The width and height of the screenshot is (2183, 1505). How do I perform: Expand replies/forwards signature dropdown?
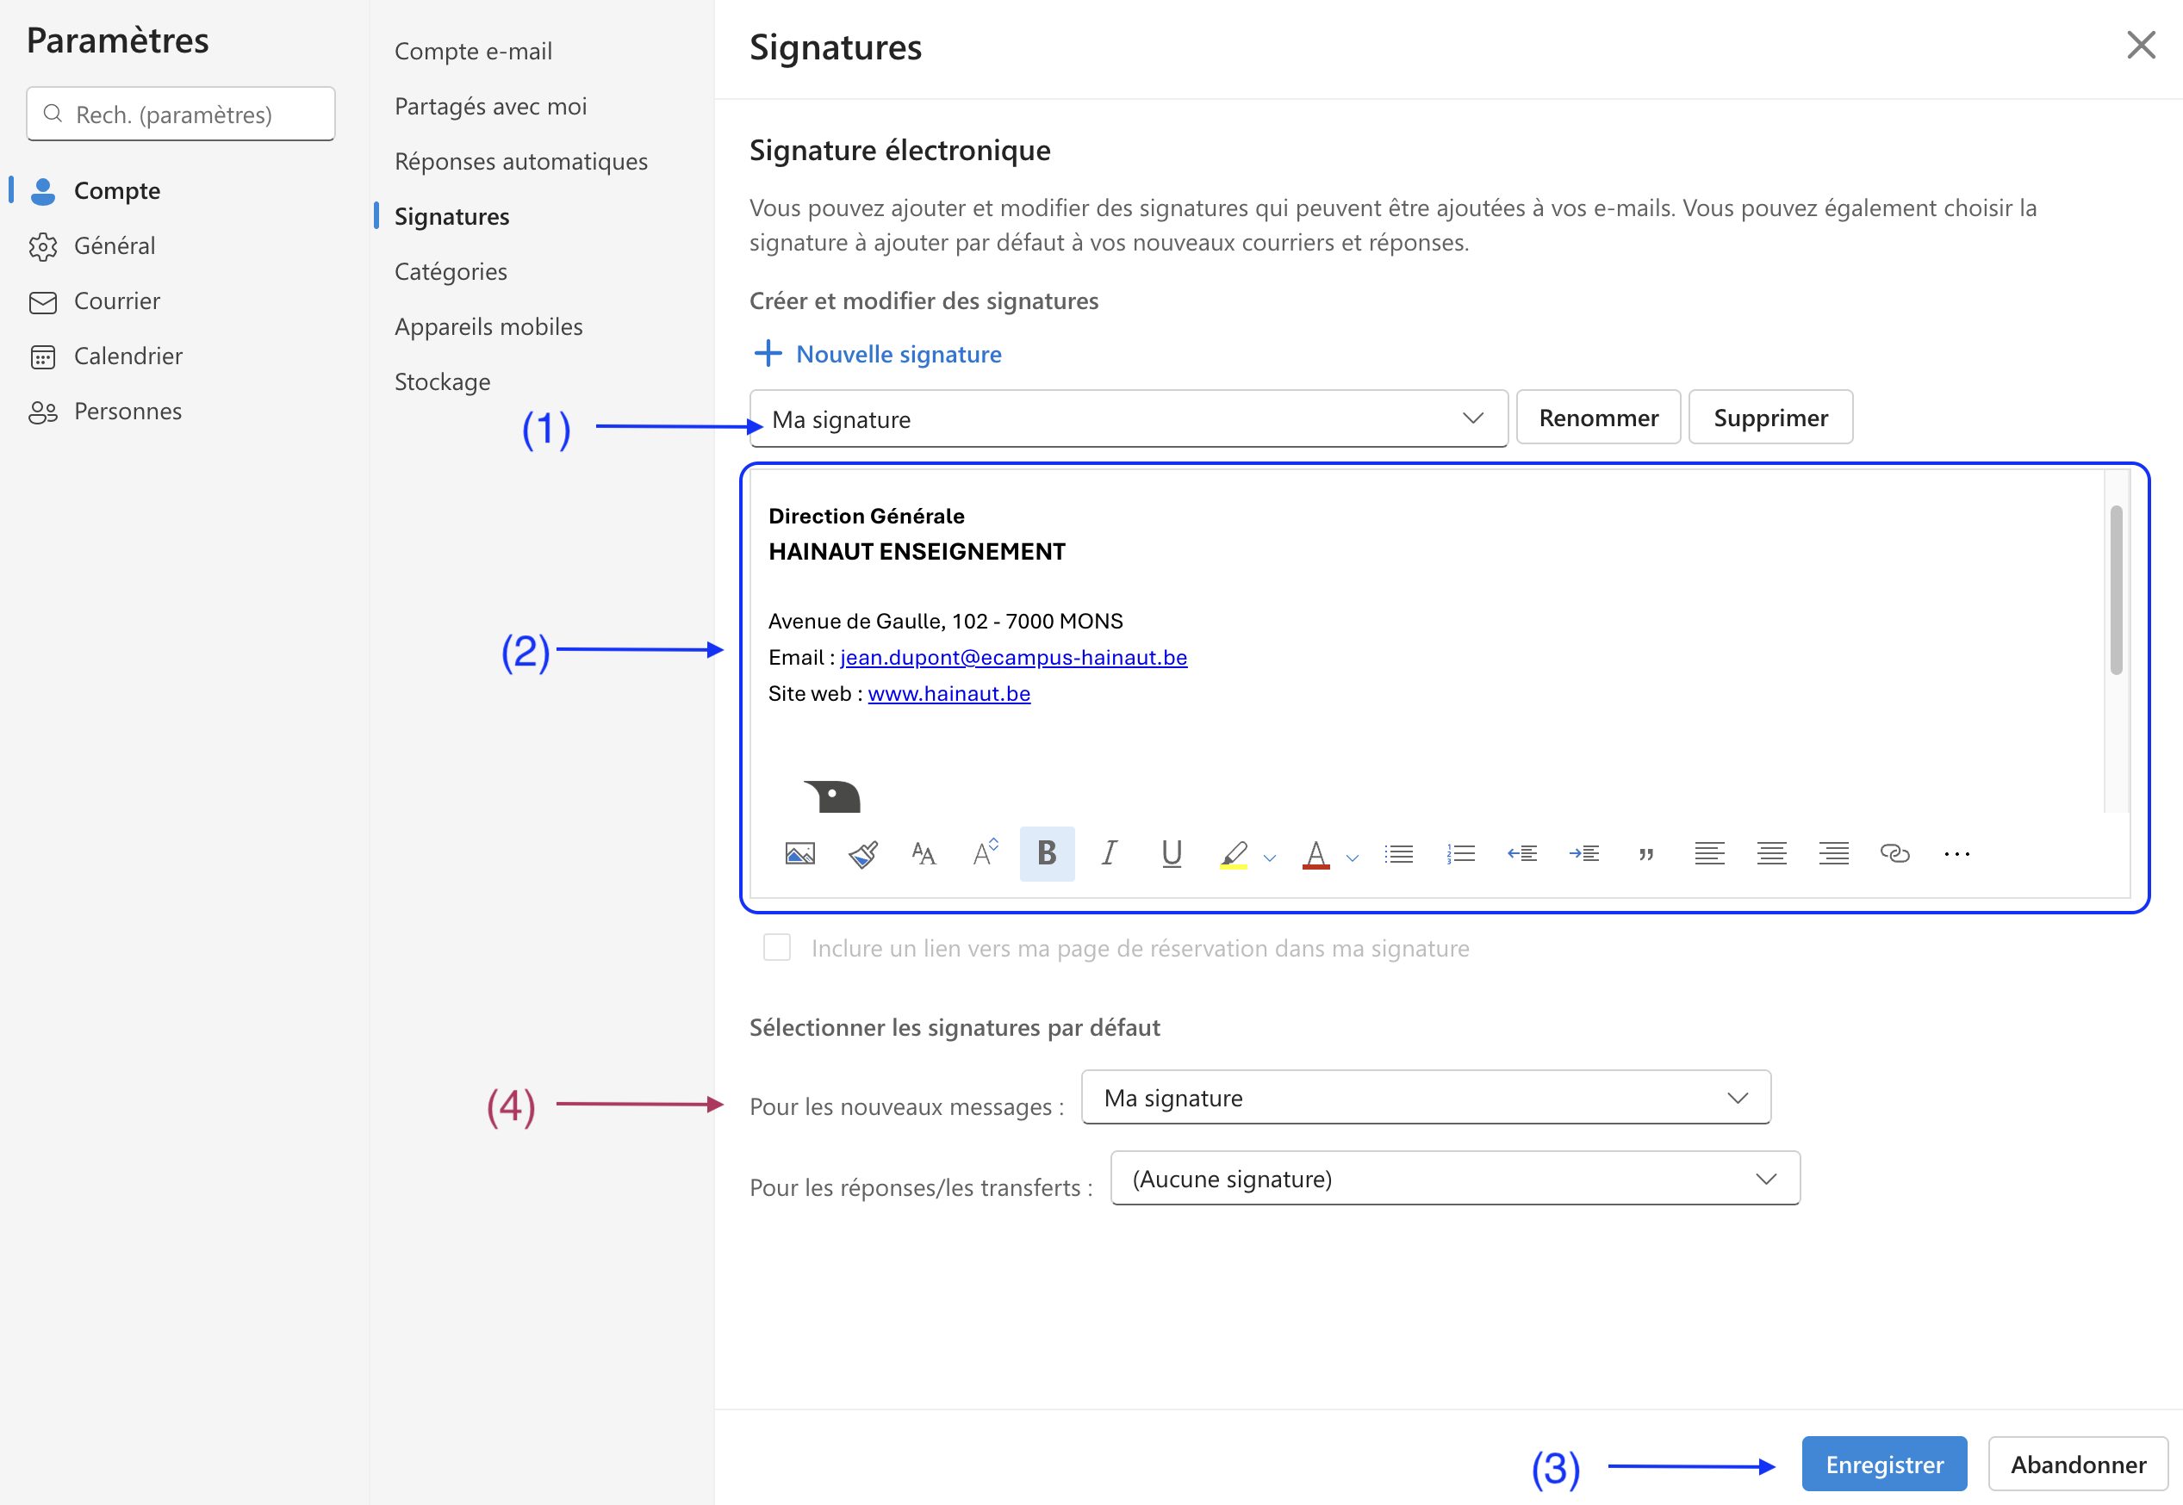pyautogui.click(x=1454, y=1179)
